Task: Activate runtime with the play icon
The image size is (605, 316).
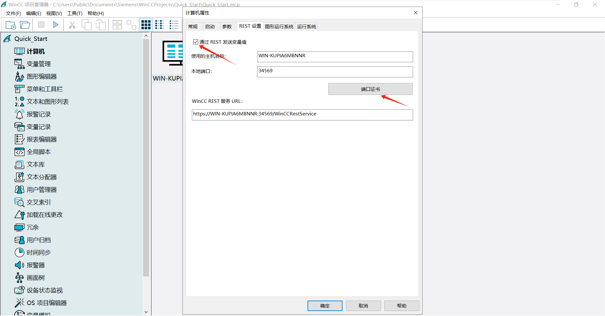Action: pos(56,25)
